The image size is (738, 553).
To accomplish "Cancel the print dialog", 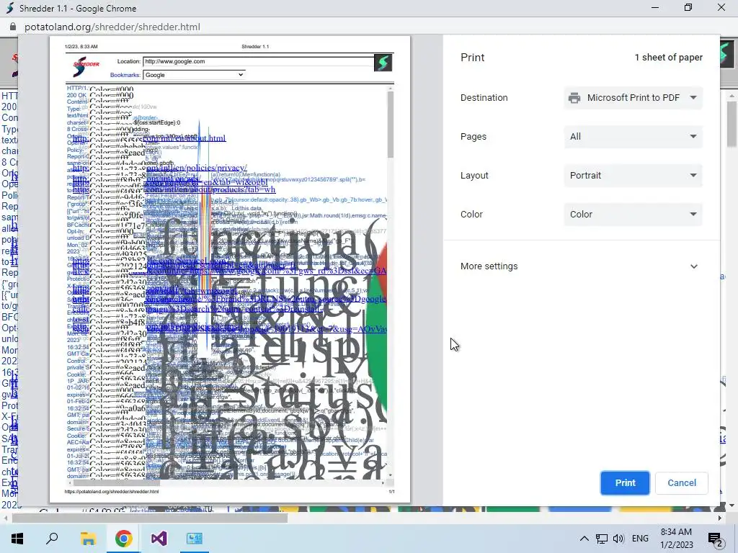I will tap(682, 483).
